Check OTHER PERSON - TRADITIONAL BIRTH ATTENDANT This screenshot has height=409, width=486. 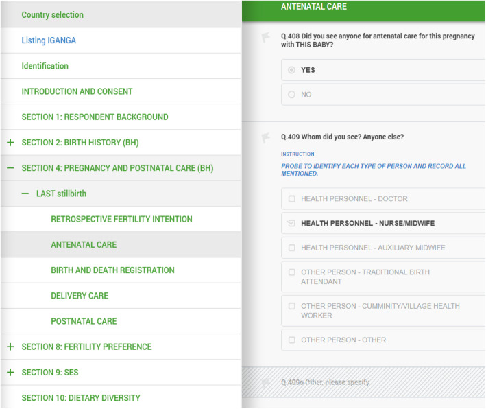(x=292, y=272)
